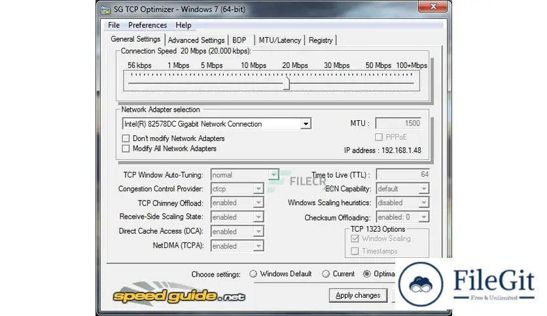The width and height of the screenshot is (547, 316).
Task: Click the 56 kbps speed label
Action: coord(139,65)
